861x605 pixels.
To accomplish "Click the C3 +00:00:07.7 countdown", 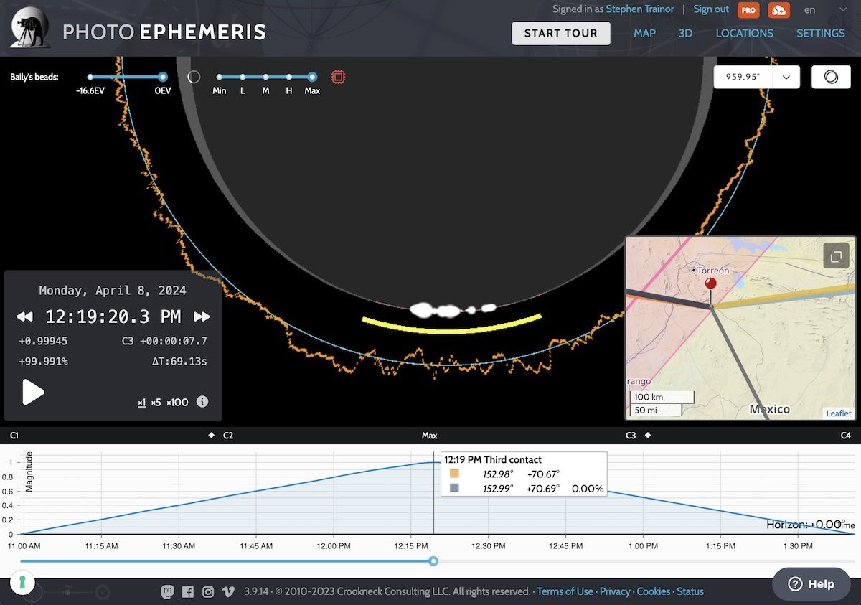I will tap(164, 341).
